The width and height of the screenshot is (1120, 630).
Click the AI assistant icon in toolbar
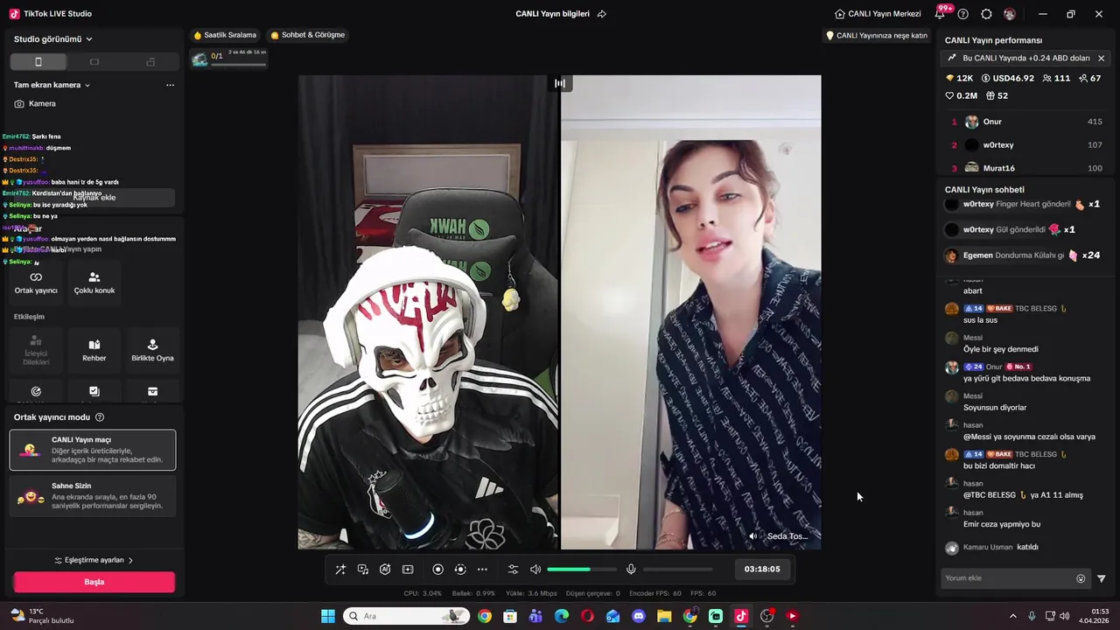coord(385,570)
